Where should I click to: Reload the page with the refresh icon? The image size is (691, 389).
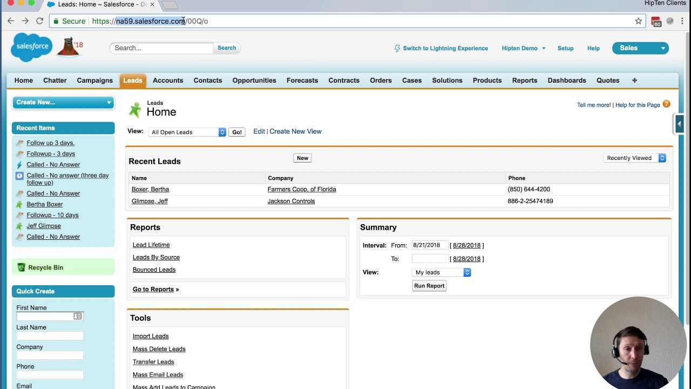point(39,21)
